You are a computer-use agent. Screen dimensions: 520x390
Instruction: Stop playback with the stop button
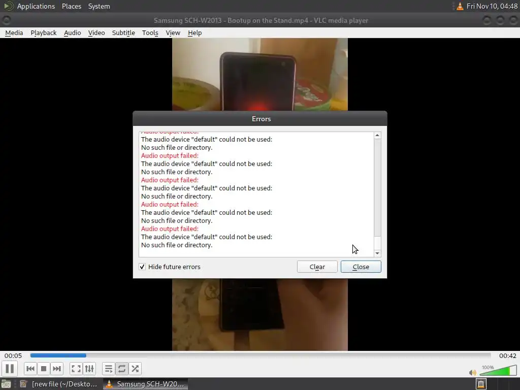(x=44, y=369)
